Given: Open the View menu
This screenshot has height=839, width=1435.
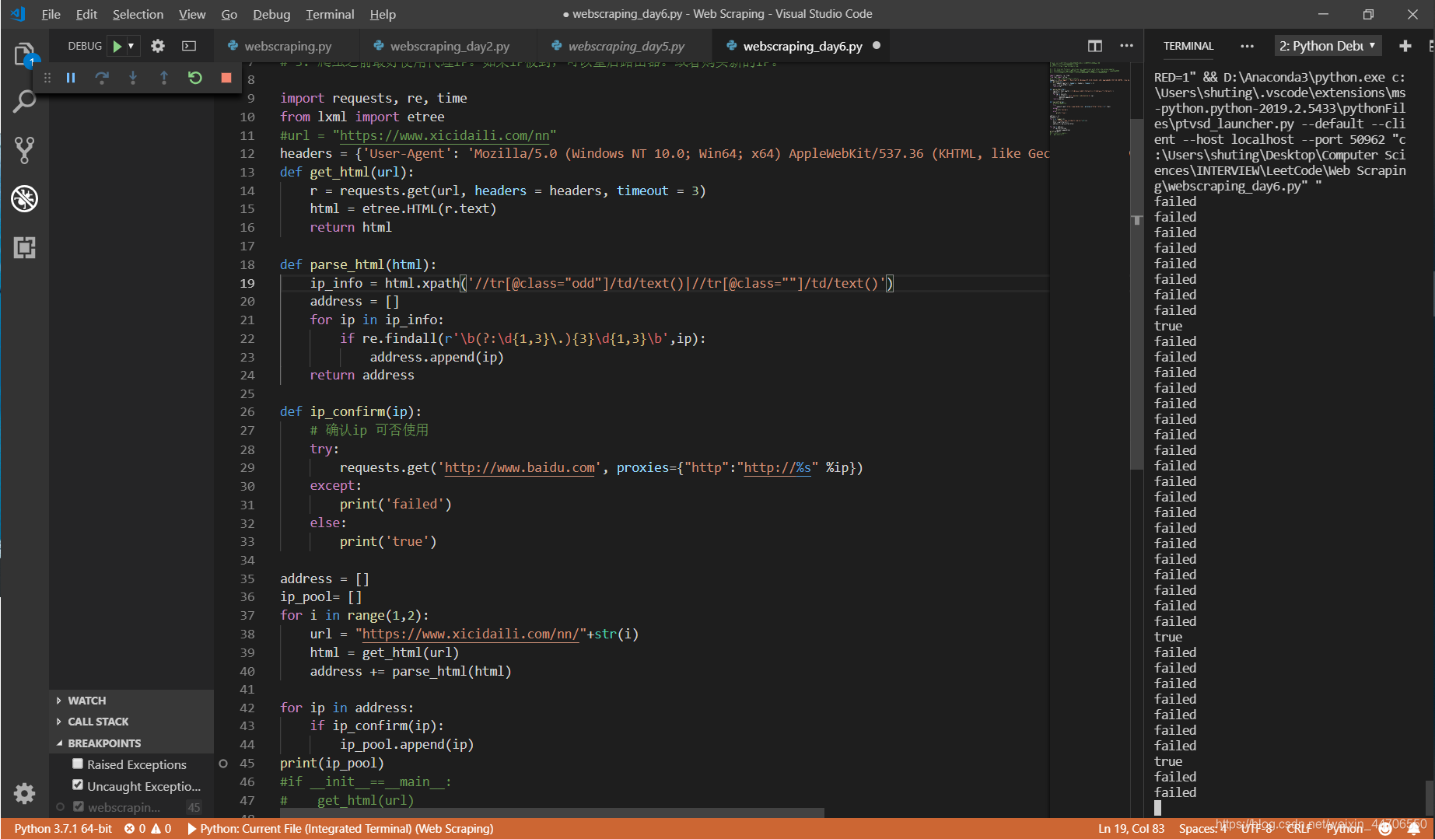Looking at the screenshot, I should (192, 14).
